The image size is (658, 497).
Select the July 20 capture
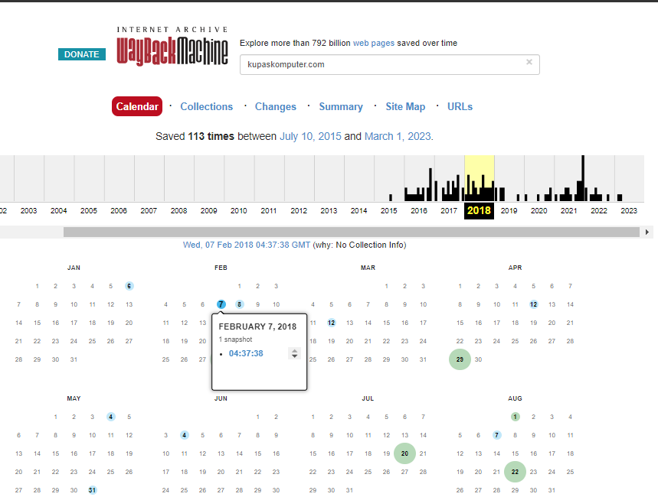404,453
